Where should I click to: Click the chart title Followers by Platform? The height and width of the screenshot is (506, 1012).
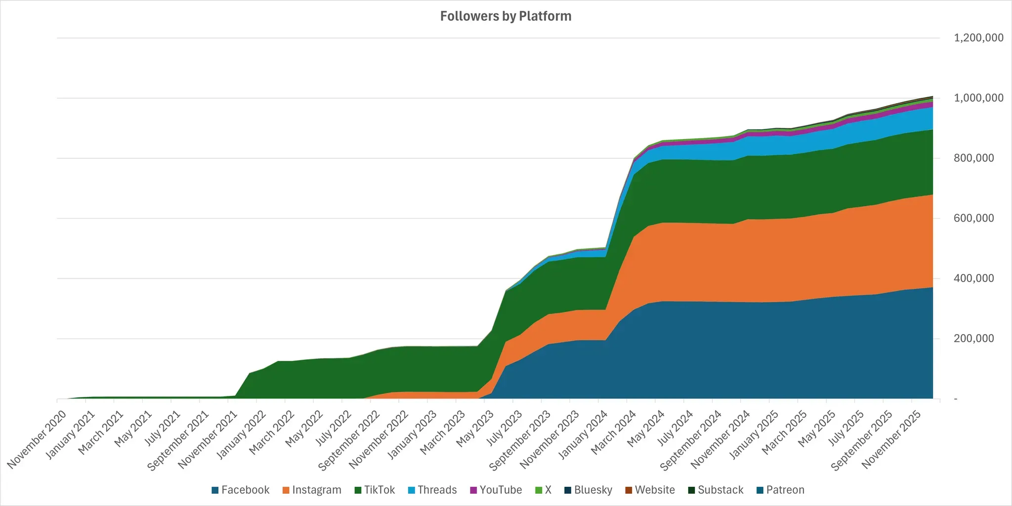(505, 16)
